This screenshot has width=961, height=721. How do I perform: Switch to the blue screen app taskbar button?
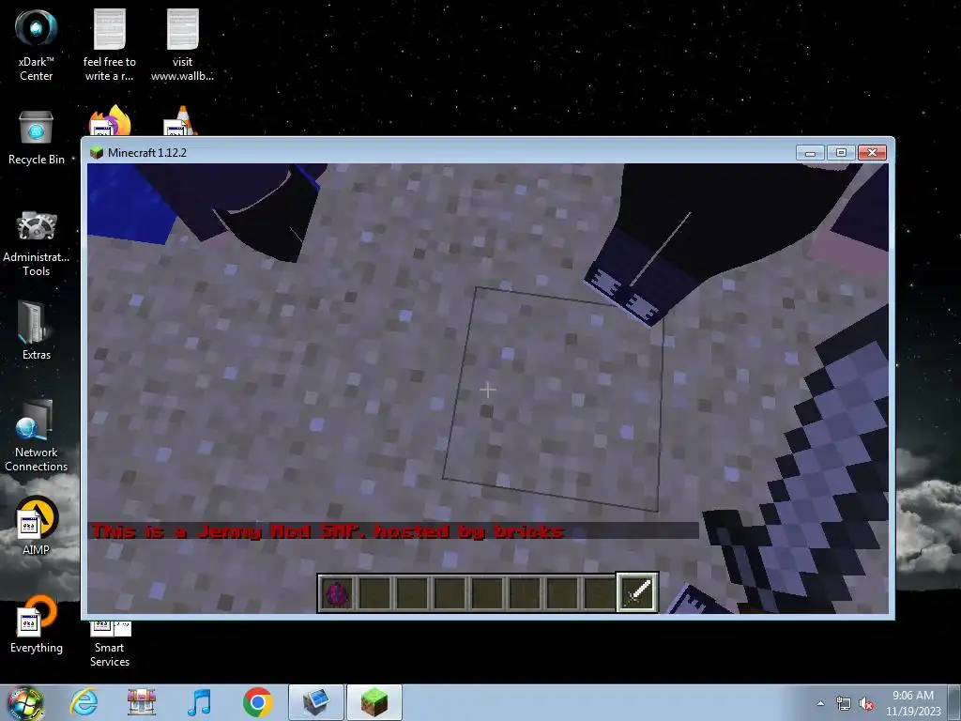click(x=315, y=702)
